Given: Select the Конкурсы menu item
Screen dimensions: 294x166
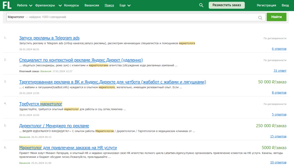Looking at the screenshot, I should click(71, 5).
